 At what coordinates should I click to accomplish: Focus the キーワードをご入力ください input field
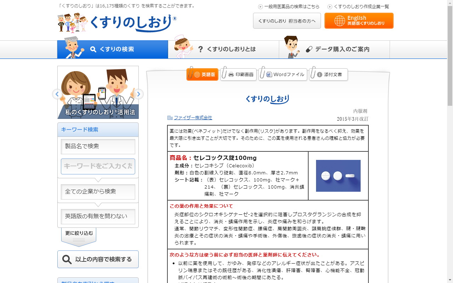pos(98,166)
